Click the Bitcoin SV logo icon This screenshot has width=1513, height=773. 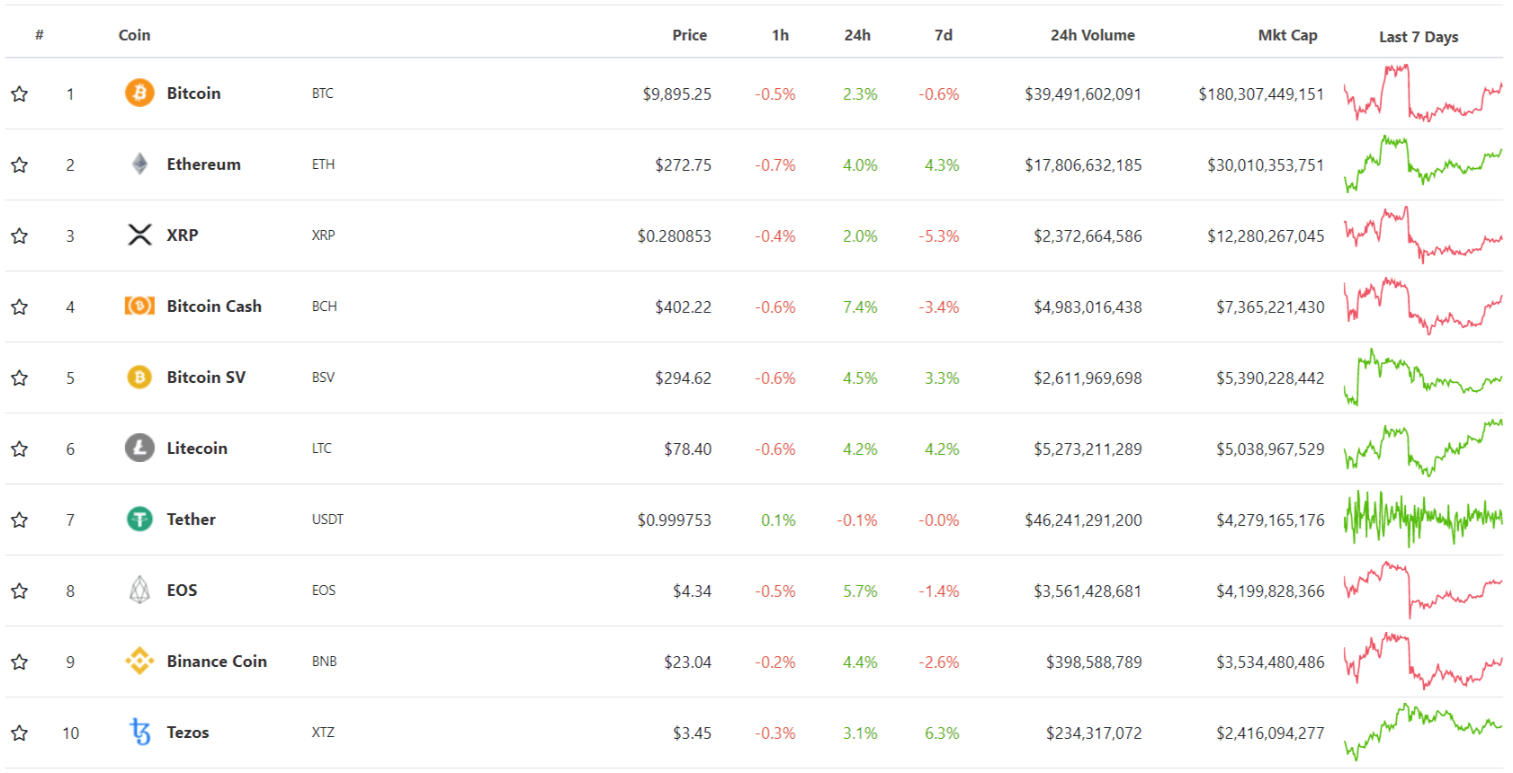pyautogui.click(x=139, y=377)
